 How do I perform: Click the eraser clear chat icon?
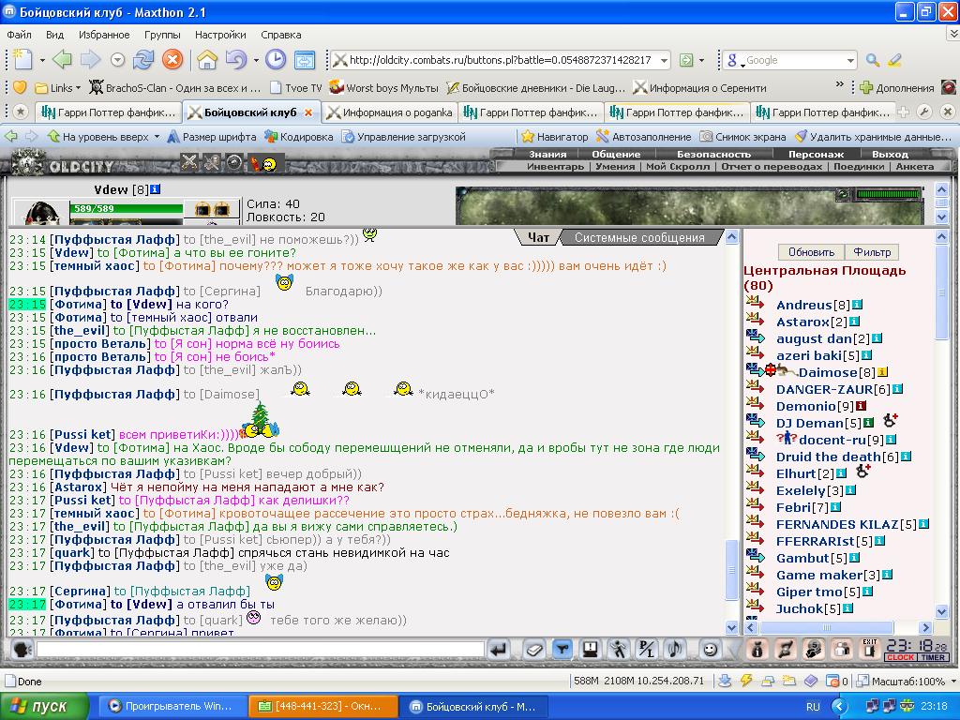[x=533, y=649]
